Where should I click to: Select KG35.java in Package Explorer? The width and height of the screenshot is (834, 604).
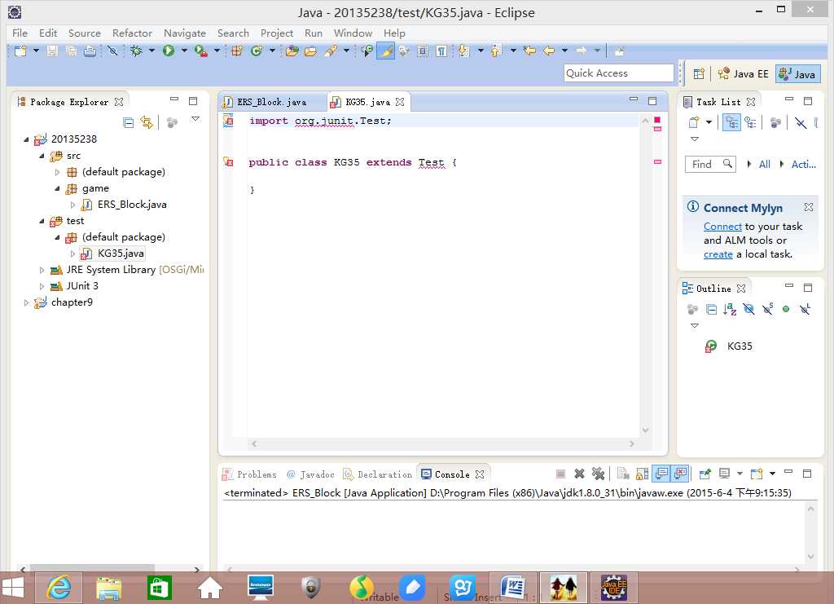click(x=121, y=254)
